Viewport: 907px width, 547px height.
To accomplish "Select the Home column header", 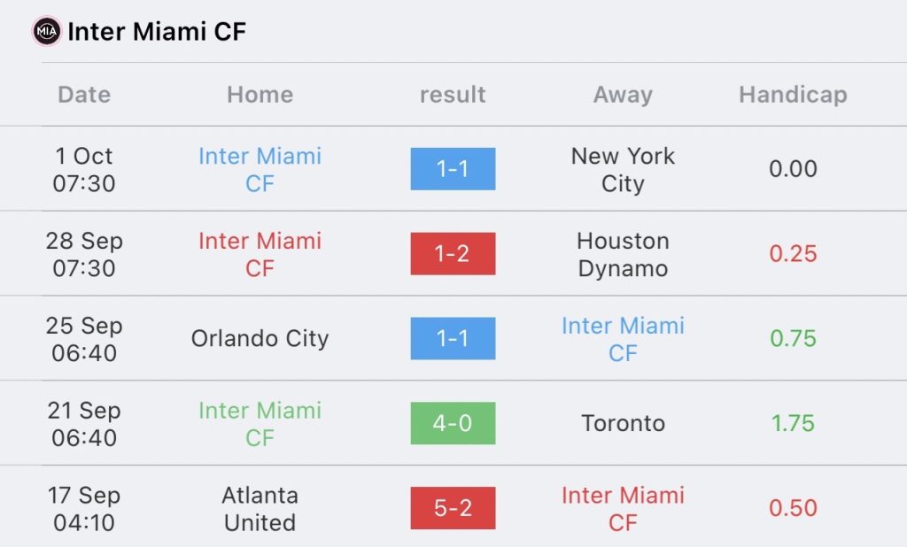I will pos(260,94).
